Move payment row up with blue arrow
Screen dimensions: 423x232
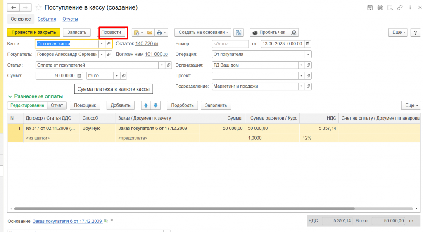pos(146,105)
